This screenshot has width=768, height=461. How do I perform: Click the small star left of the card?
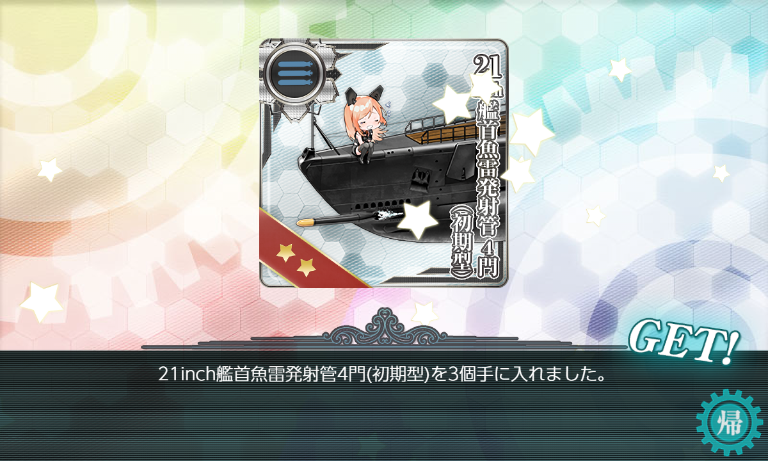(x=49, y=170)
